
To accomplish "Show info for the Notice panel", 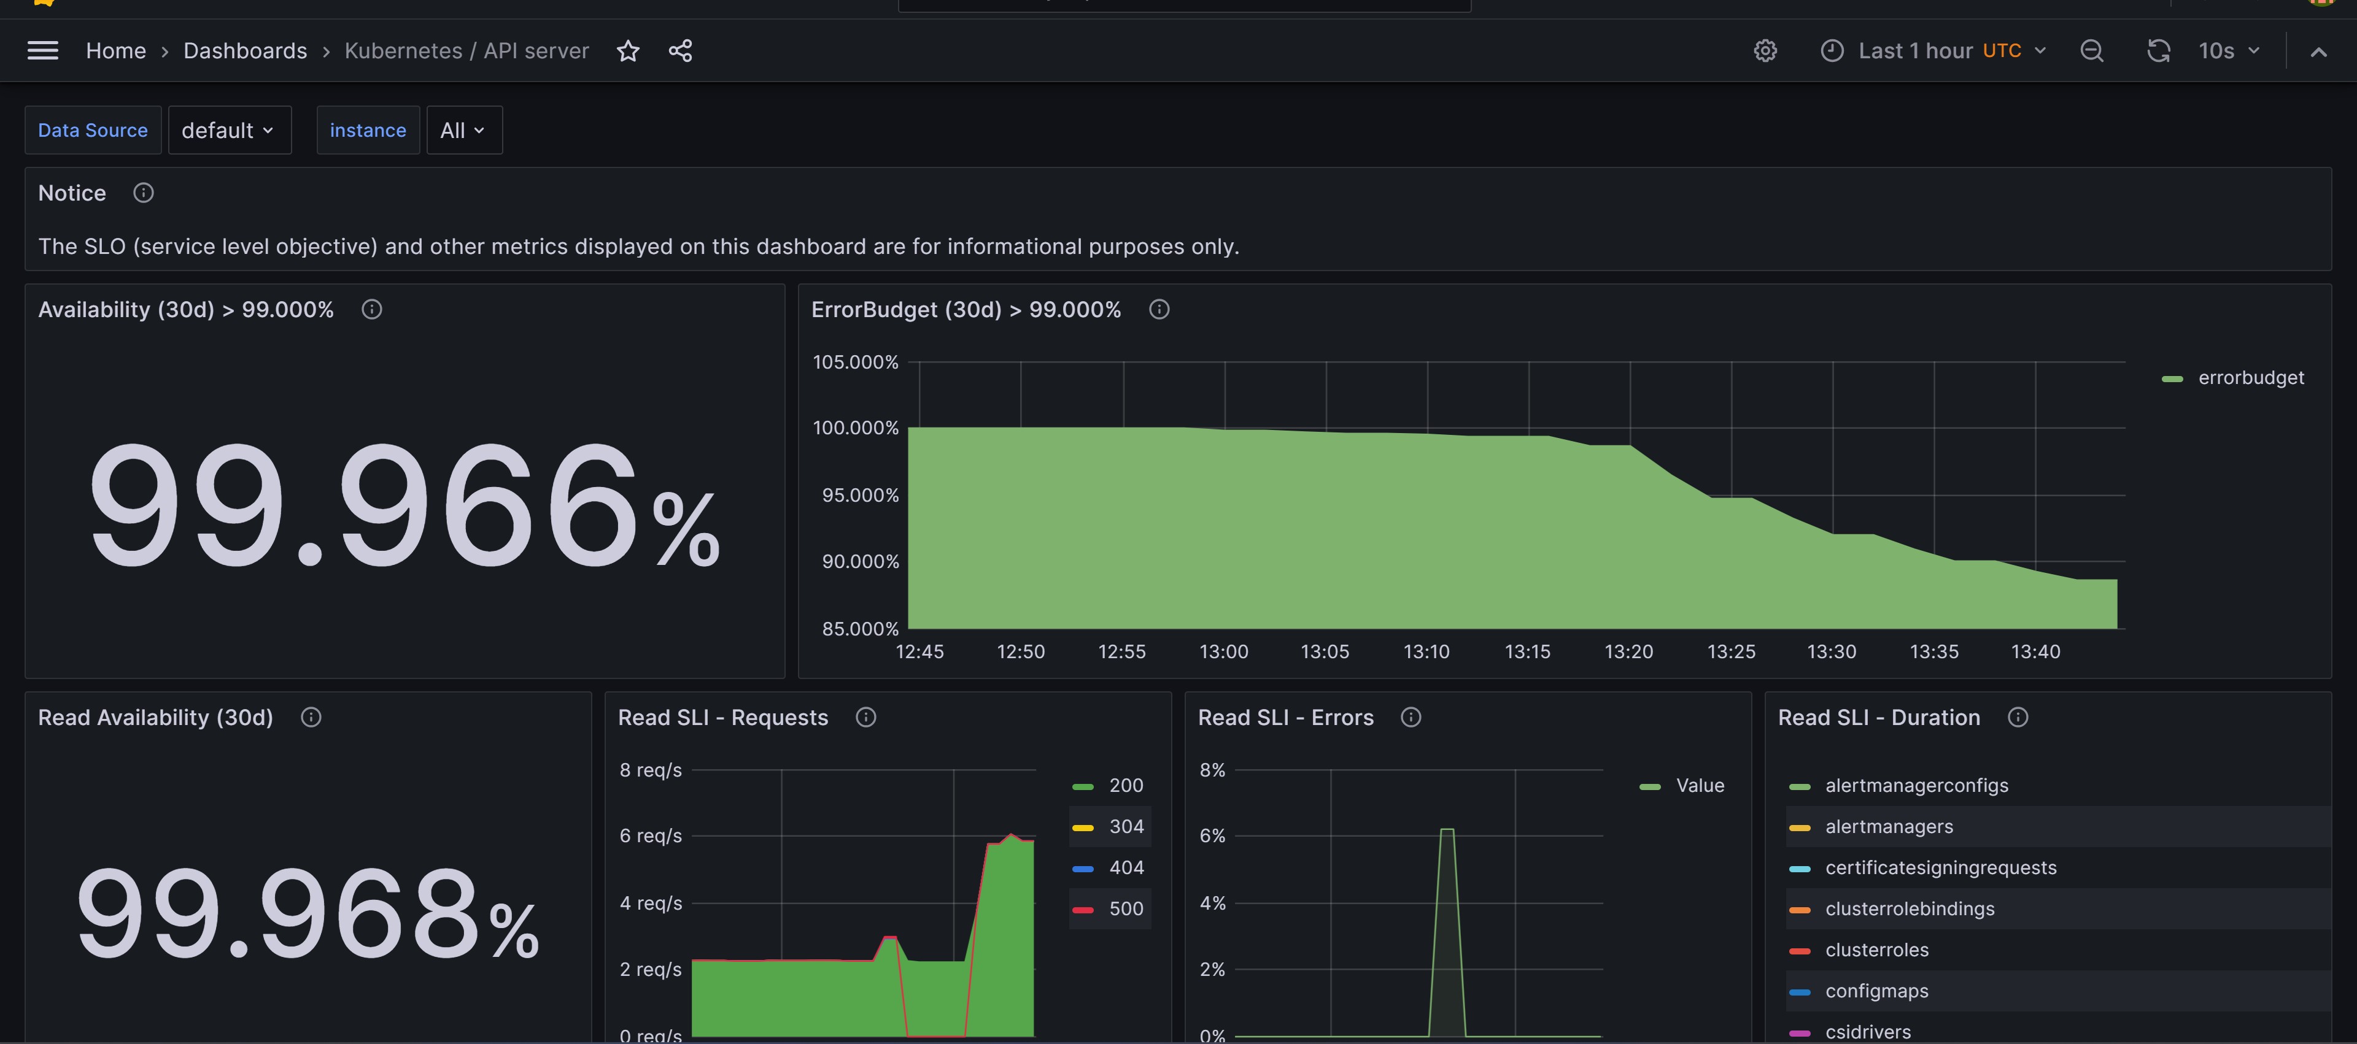I will 144,193.
